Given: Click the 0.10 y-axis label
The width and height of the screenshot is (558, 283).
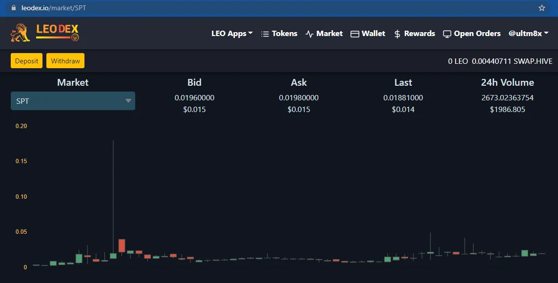Looking at the screenshot, I should 21,197.
